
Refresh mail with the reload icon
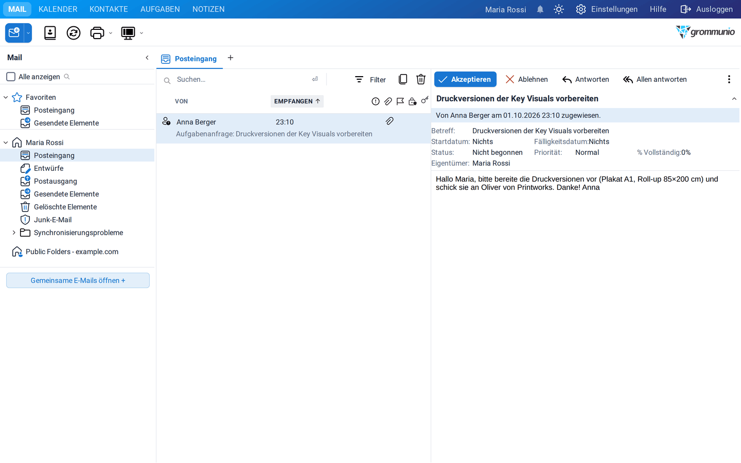tap(74, 33)
